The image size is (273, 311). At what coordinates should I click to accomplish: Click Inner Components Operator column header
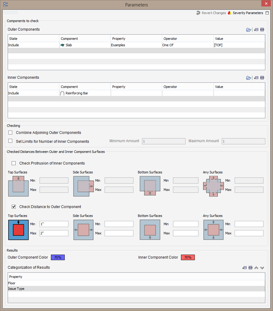188,87
